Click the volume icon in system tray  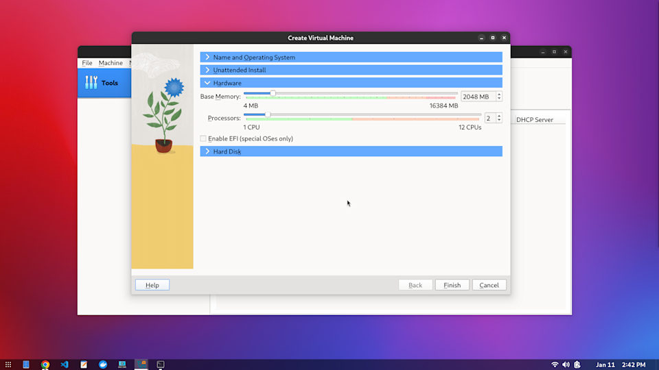click(x=566, y=365)
